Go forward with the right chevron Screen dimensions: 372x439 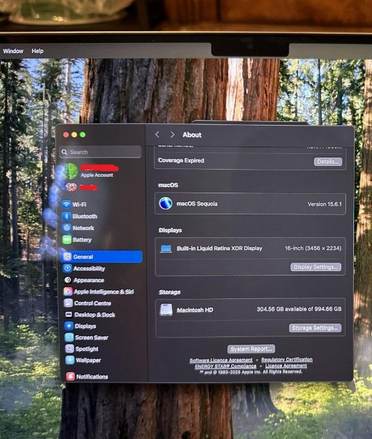tap(172, 135)
